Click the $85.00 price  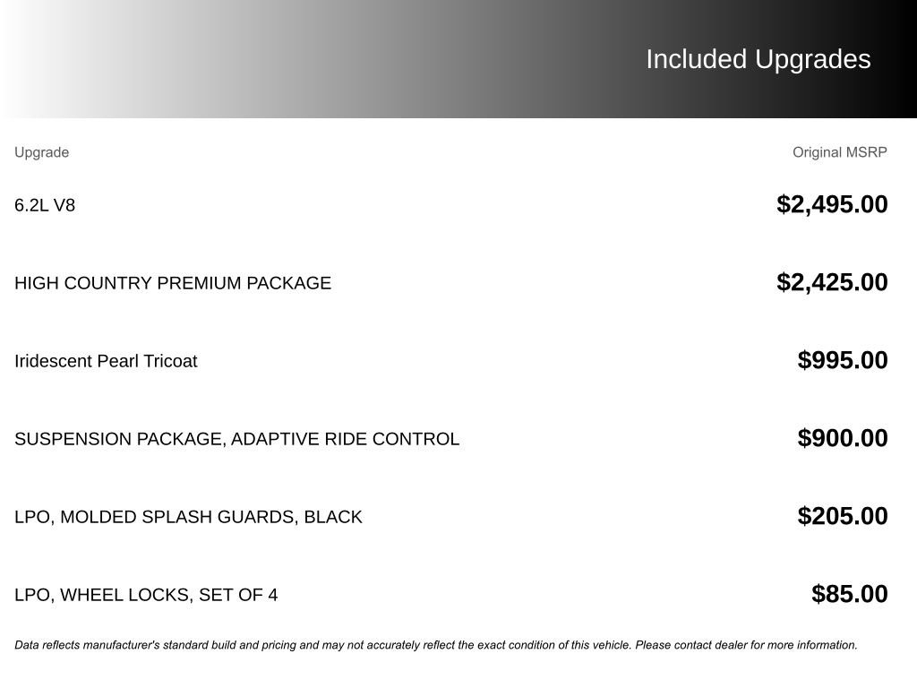pos(850,594)
